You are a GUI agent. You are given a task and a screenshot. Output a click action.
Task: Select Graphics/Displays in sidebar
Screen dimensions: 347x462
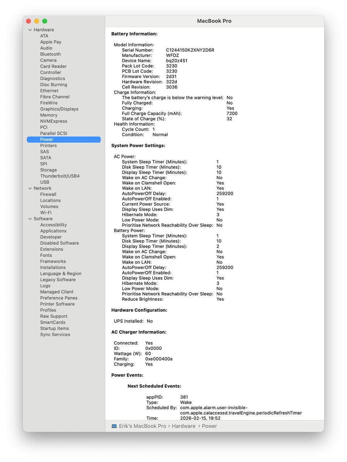[59, 109]
